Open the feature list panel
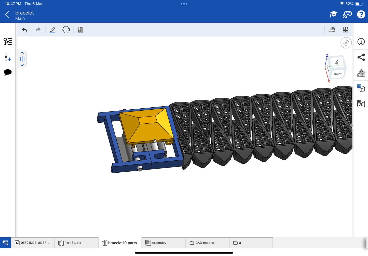Viewport: 368px width, 256px height. coord(8,42)
